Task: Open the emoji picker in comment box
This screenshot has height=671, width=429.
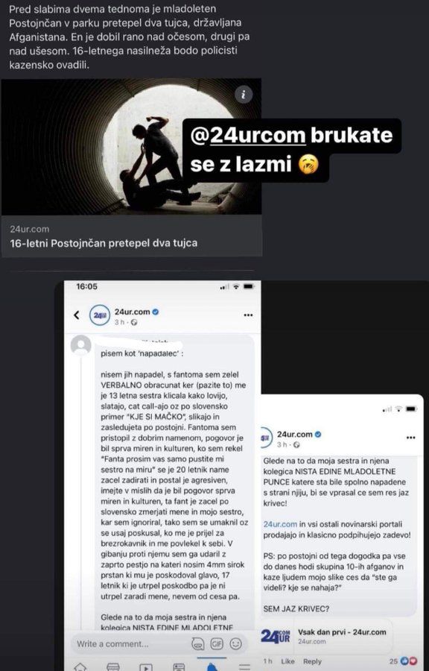Action: pos(235,643)
